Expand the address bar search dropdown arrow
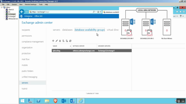Image resolution: width=186 pixels, height=104 pixels. [x=96, y=12]
